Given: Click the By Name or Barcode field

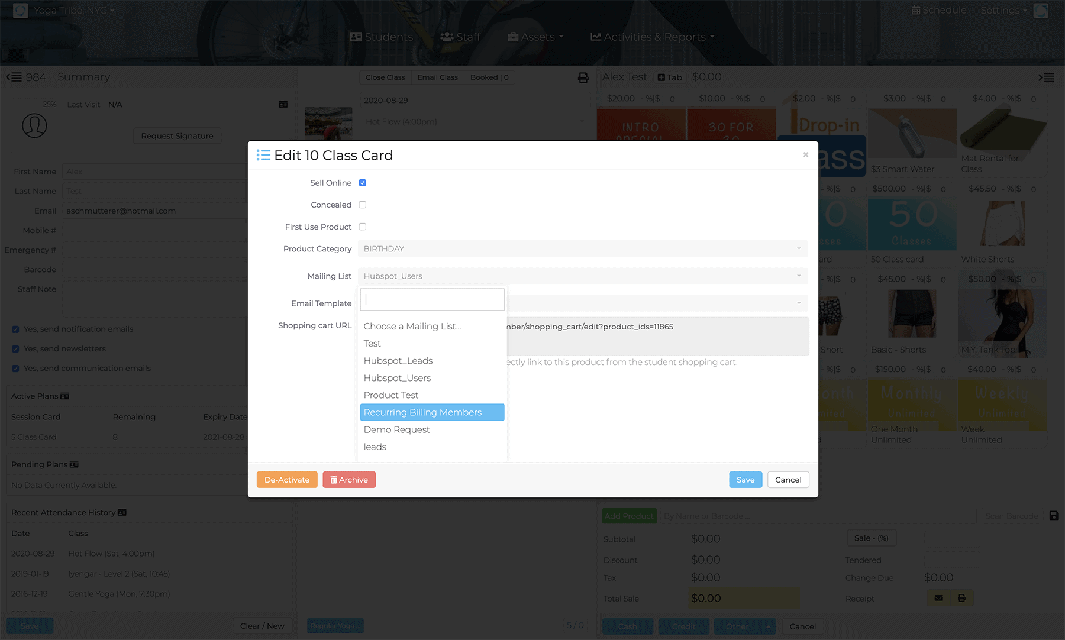Looking at the screenshot, I should [818, 516].
